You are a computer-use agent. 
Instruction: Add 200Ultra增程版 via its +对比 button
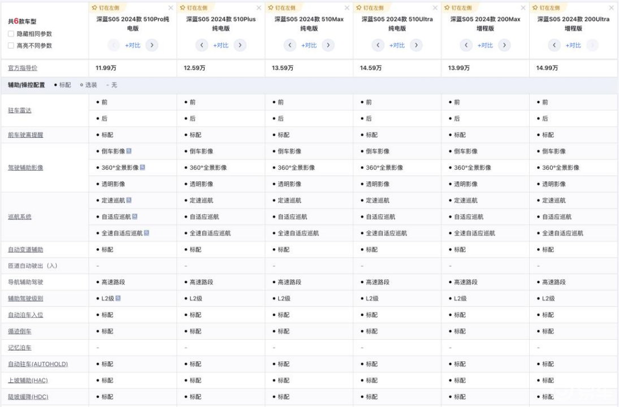(573, 45)
